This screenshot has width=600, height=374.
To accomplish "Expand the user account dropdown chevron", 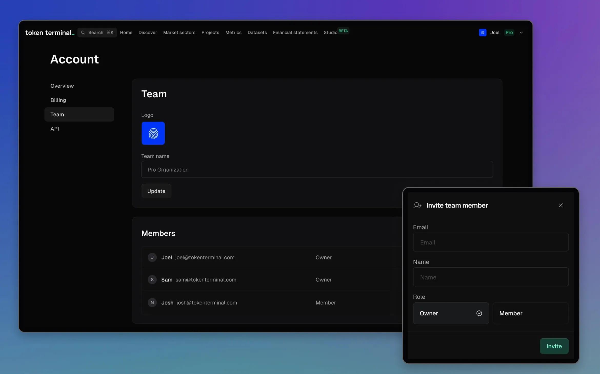I will coord(521,33).
